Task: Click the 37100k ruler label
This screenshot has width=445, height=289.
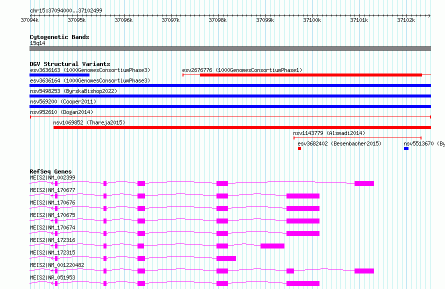Action: point(312,20)
